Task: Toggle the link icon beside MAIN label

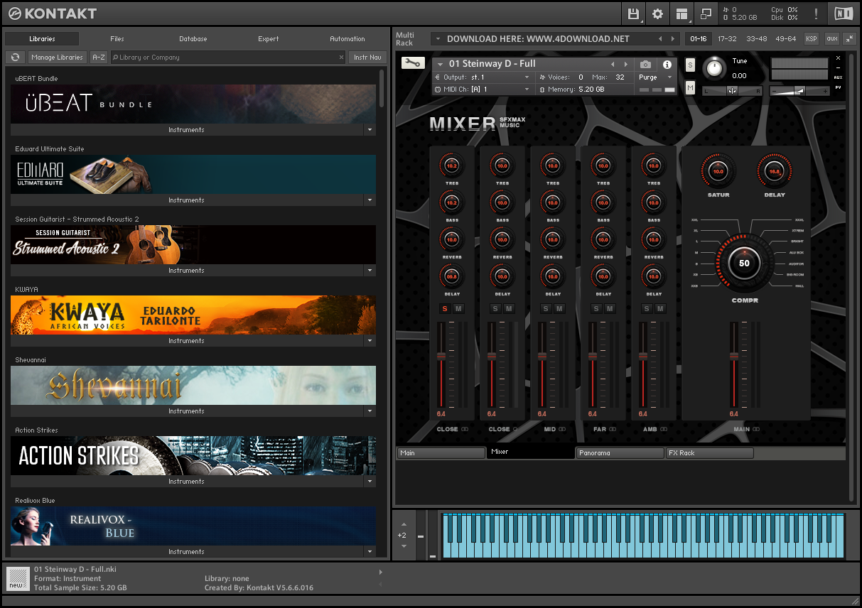Action: pyautogui.click(x=757, y=429)
